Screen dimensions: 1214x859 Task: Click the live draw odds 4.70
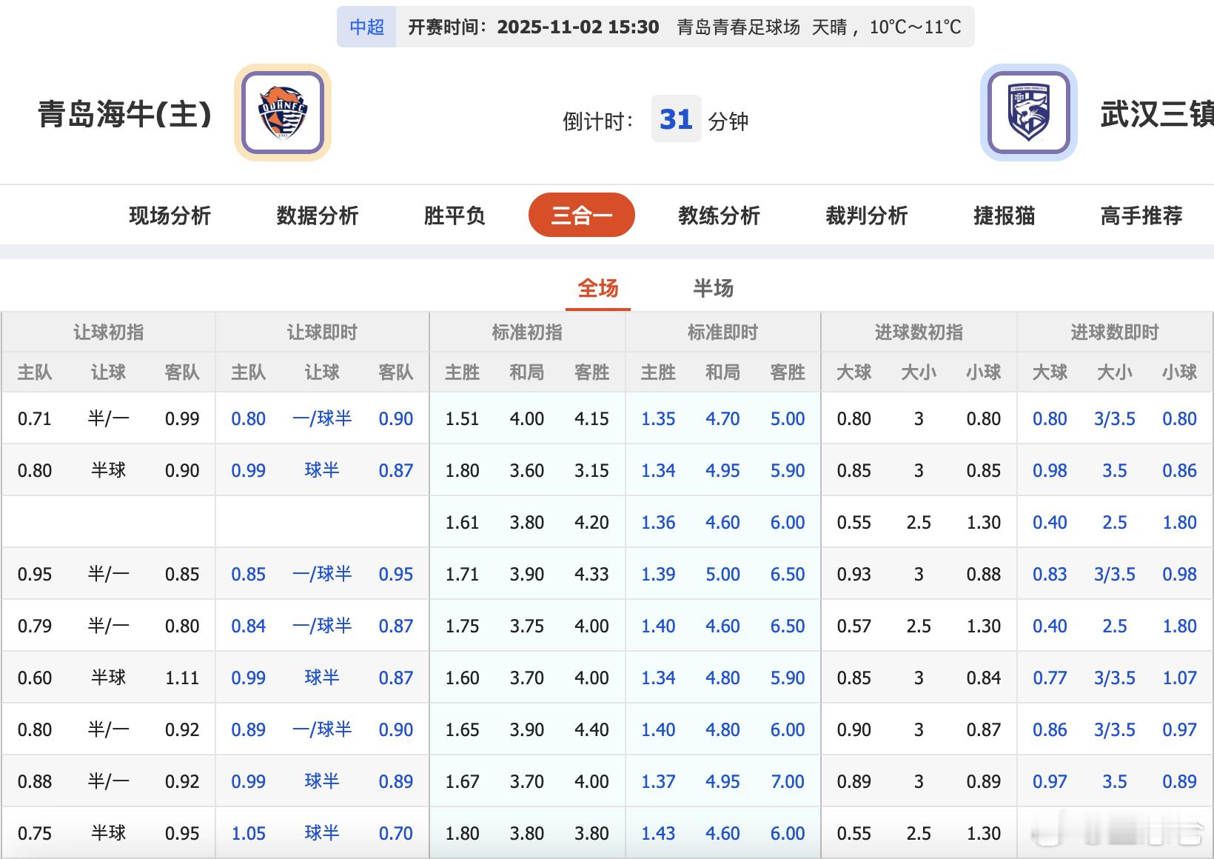[722, 418]
